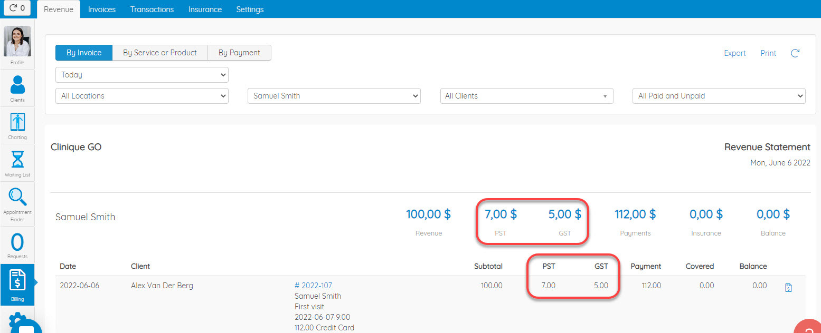Switch to By Service or Product view
The image size is (821, 333).
coord(160,53)
